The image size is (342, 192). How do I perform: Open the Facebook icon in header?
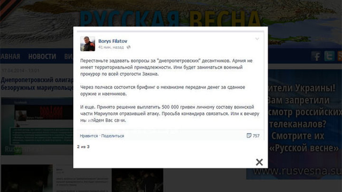tap(316, 56)
